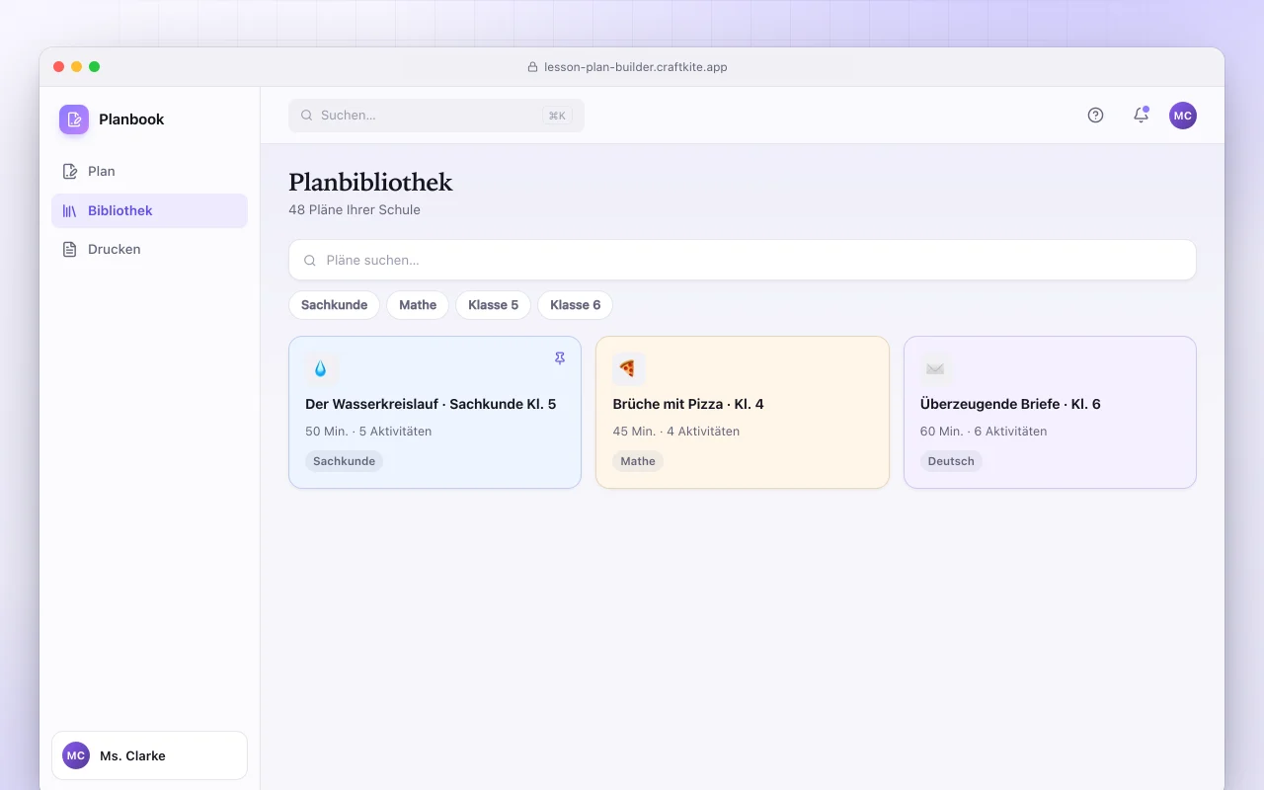Open the notifications bell
Screen dimensions: 1264x790
[x=1141, y=116]
